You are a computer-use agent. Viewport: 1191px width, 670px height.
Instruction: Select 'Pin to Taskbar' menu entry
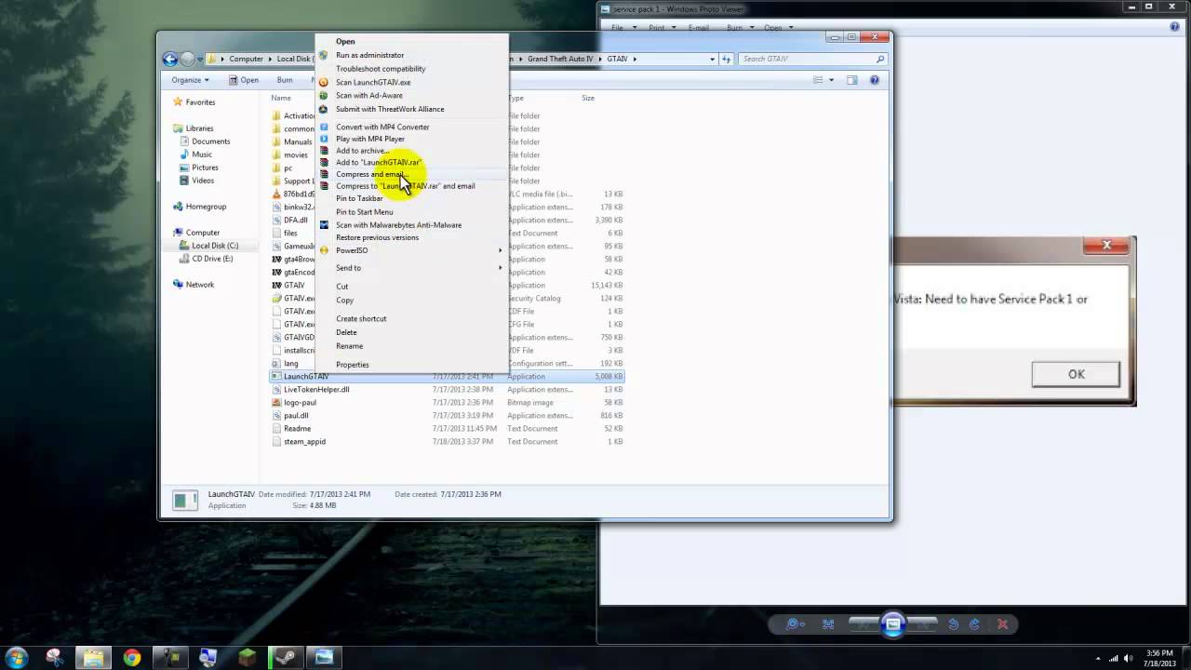click(359, 198)
